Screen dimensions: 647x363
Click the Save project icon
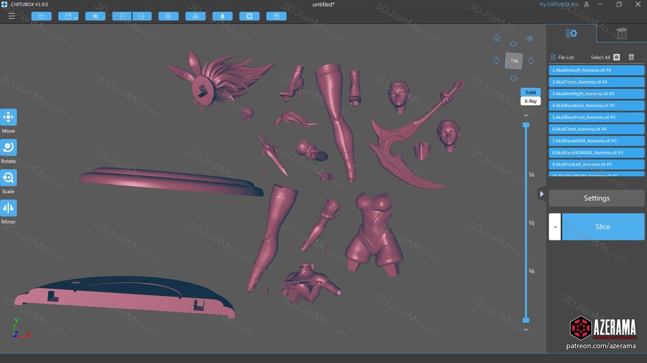coord(68,16)
